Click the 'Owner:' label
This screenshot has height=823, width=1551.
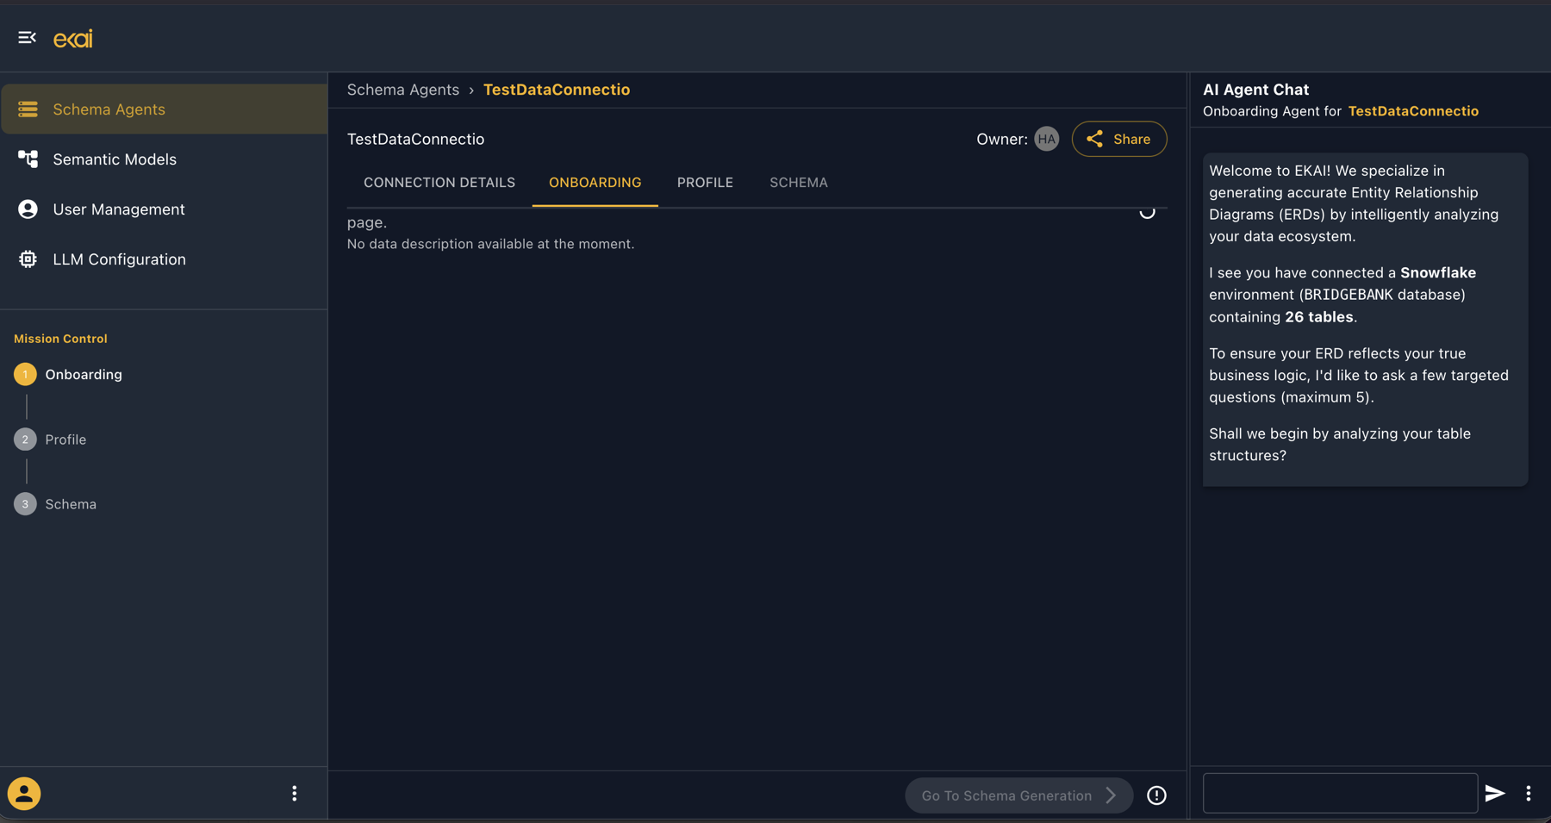(x=1002, y=139)
